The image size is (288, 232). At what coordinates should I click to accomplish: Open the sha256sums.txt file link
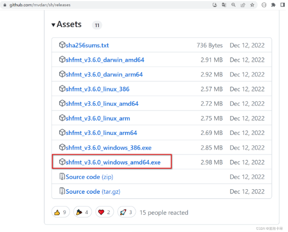87,45
